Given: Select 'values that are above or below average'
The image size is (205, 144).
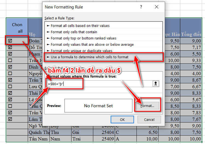Looking at the screenshot, I should (104, 45).
